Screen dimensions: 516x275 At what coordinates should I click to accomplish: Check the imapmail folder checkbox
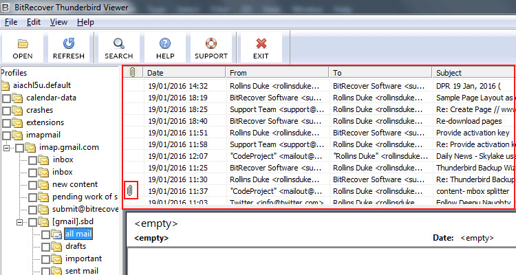(x=6, y=135)
